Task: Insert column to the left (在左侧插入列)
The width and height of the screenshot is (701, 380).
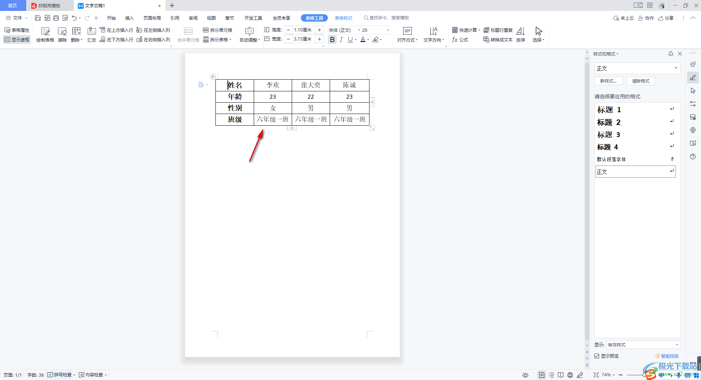Action: point(153,30)
